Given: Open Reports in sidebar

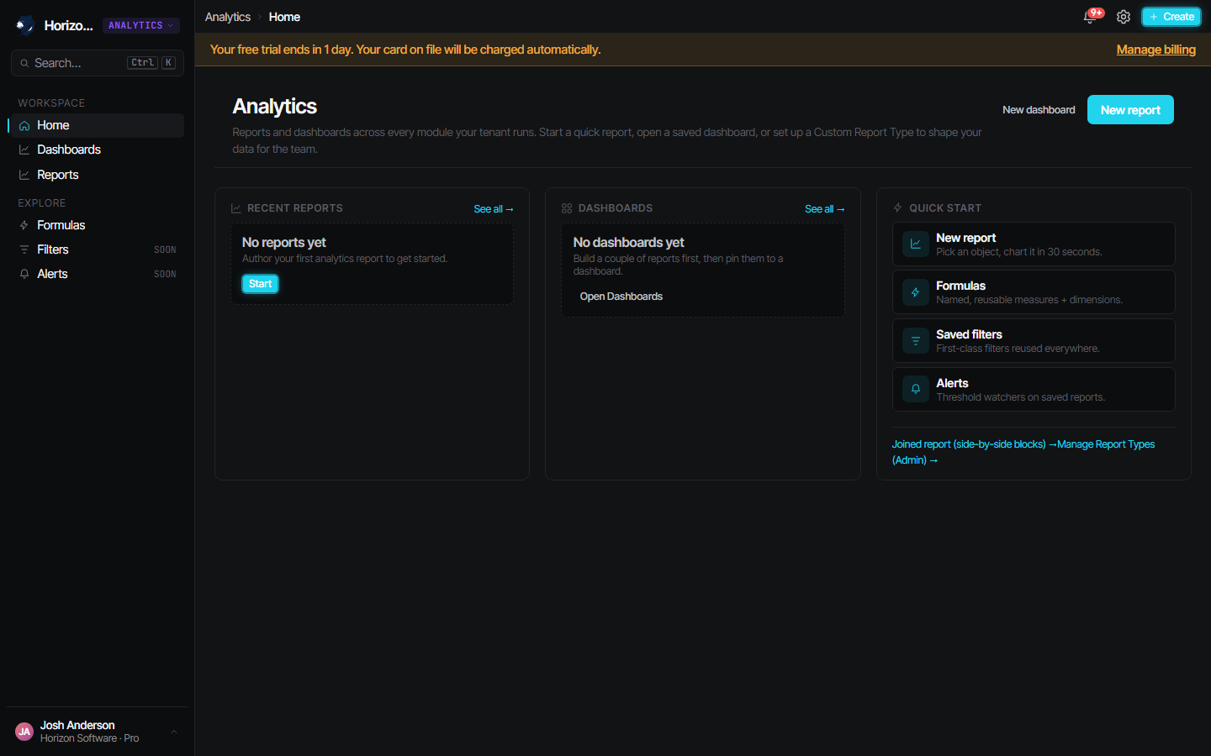Looking at the screenshot, I should (x=96, y=175).
